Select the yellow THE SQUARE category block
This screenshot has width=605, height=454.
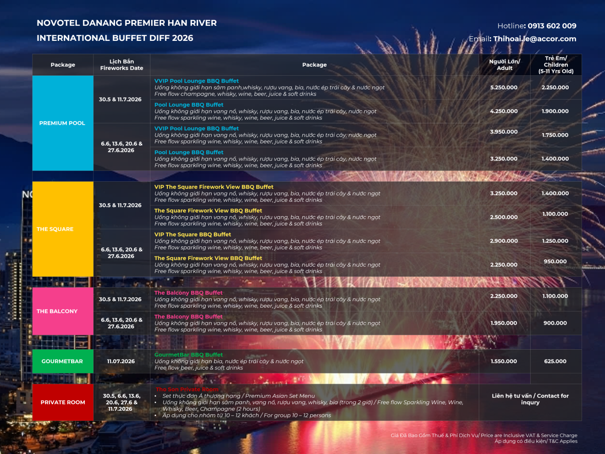(62, 229)
